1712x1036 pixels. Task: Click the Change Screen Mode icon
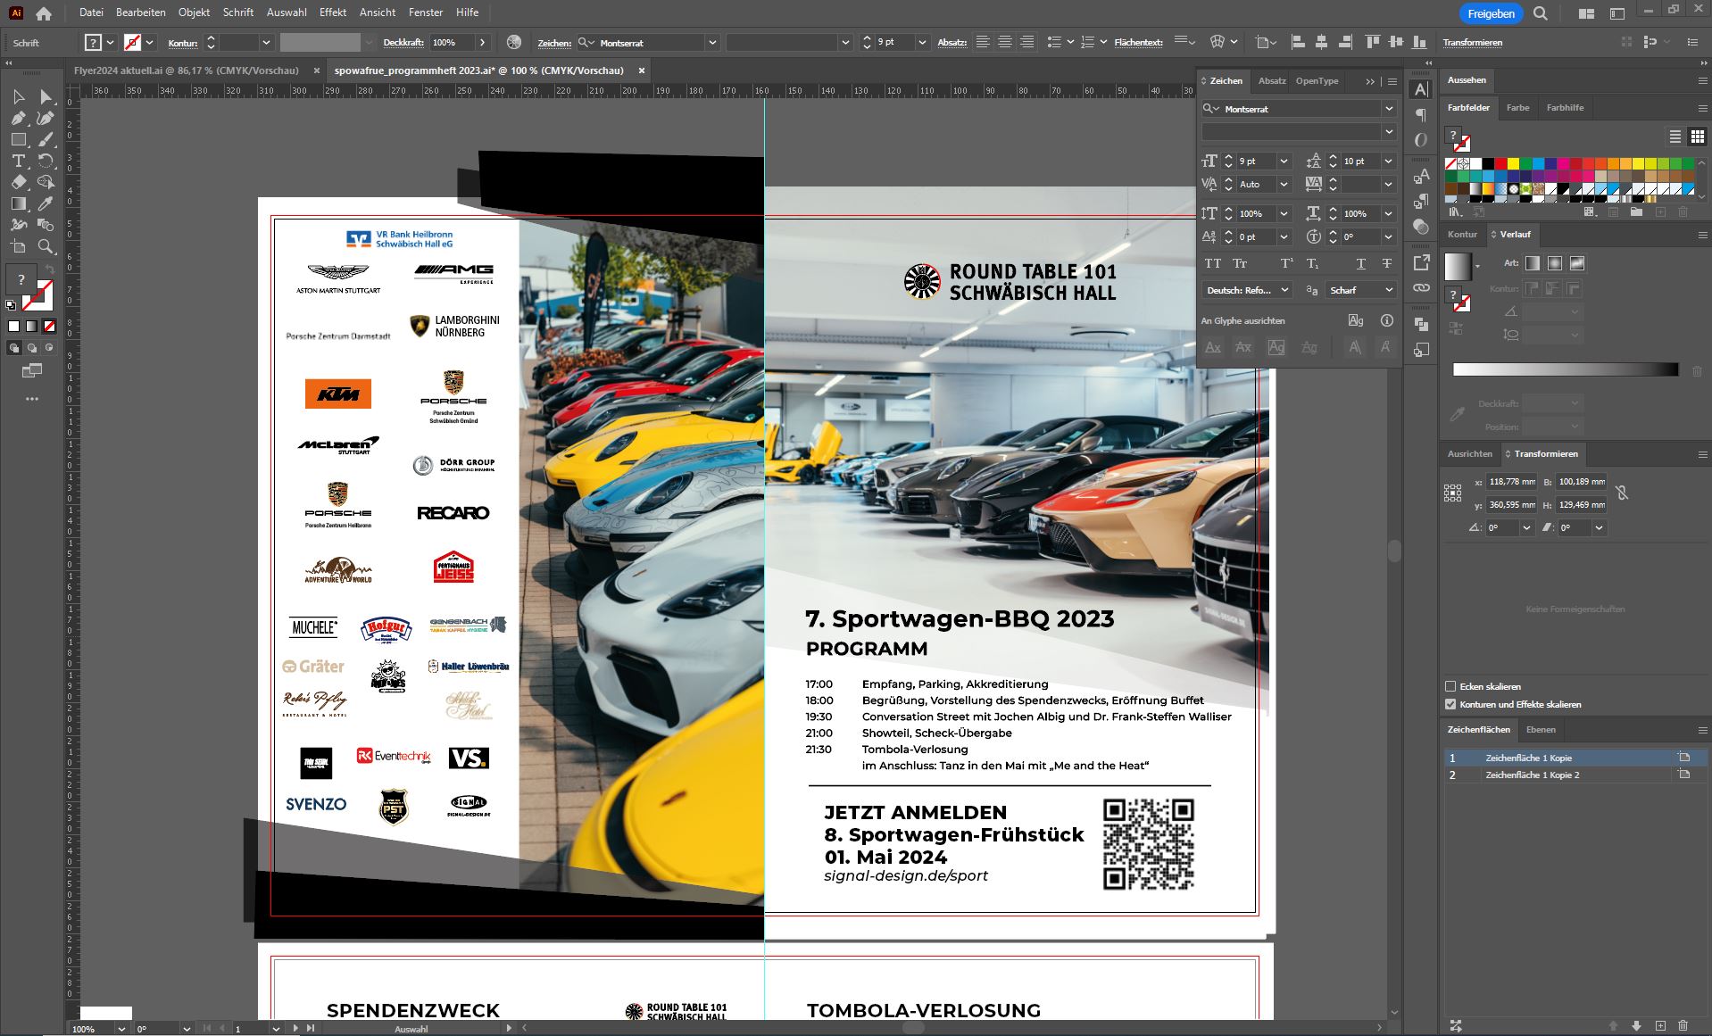(x=32, y=369)
